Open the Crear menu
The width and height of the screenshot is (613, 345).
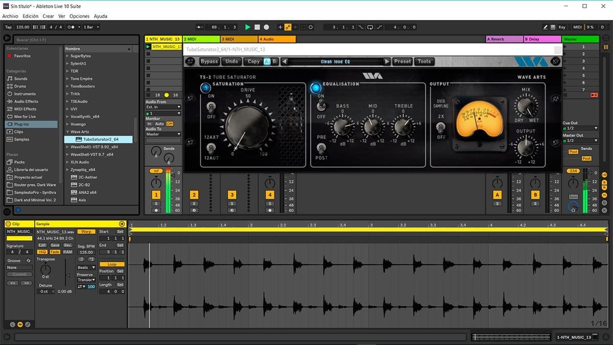point(48,16)
